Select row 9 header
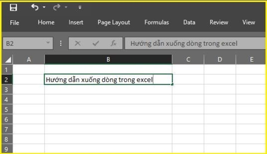This screenshot has height=154, width=267. 7,149
